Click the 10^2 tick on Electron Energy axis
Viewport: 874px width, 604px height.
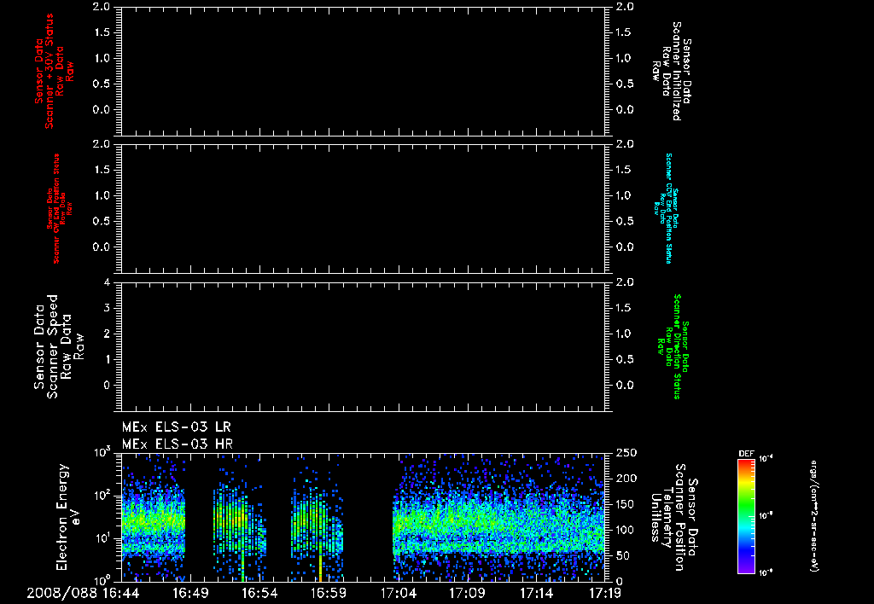102,497
